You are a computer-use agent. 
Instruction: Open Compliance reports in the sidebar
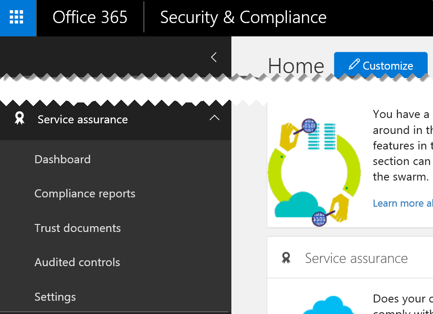tap(85, 194)
